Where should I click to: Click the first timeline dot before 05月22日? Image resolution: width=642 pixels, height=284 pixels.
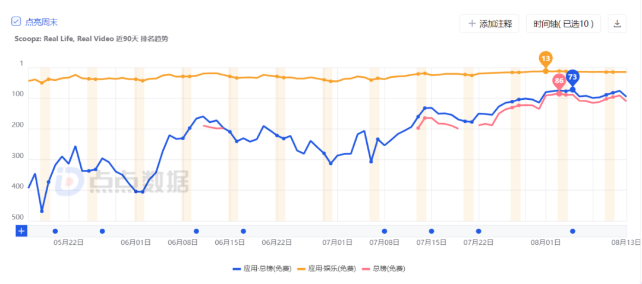click(55, 231)
